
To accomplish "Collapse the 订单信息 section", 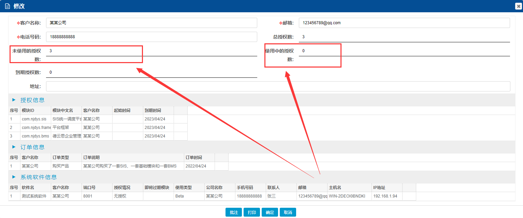I will point(14,147).
